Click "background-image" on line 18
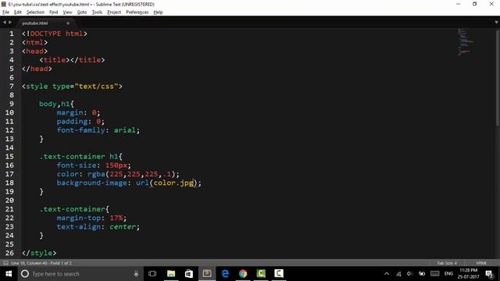 (92, 183)
